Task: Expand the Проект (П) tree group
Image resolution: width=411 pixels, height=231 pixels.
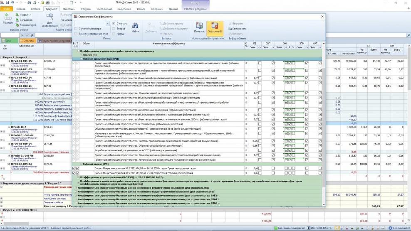Action: pos(81,55)
